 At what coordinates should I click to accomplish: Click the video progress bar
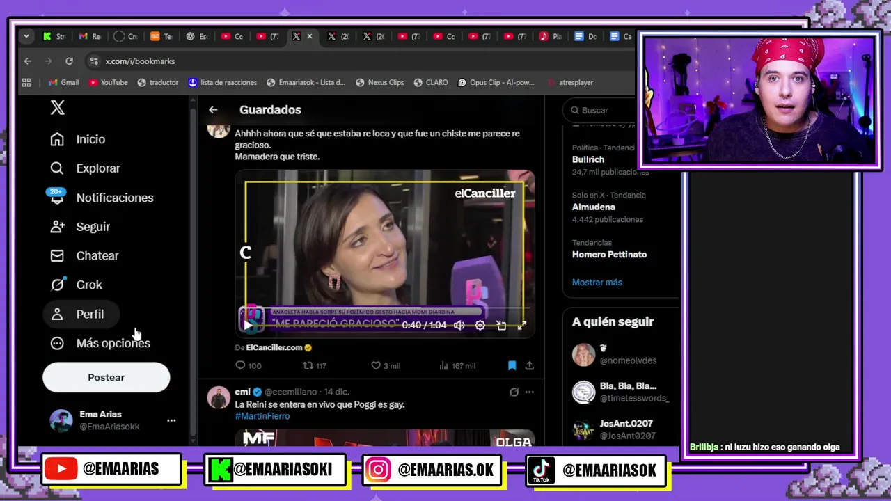pyautogui.click(x=384, y=308)
